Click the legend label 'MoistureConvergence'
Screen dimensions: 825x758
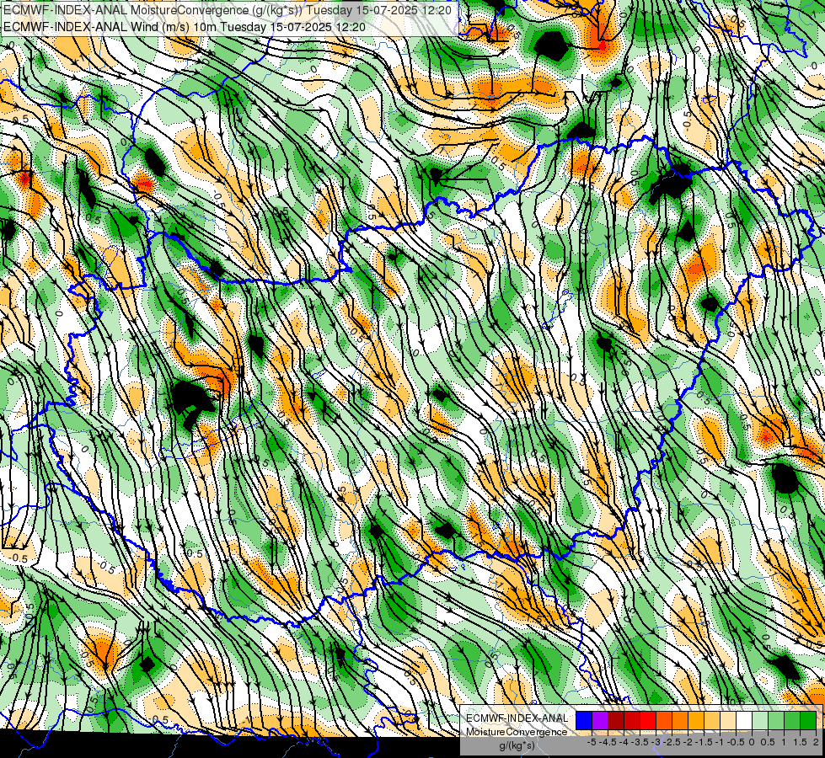pyautogui.click(x=517, y=732)
